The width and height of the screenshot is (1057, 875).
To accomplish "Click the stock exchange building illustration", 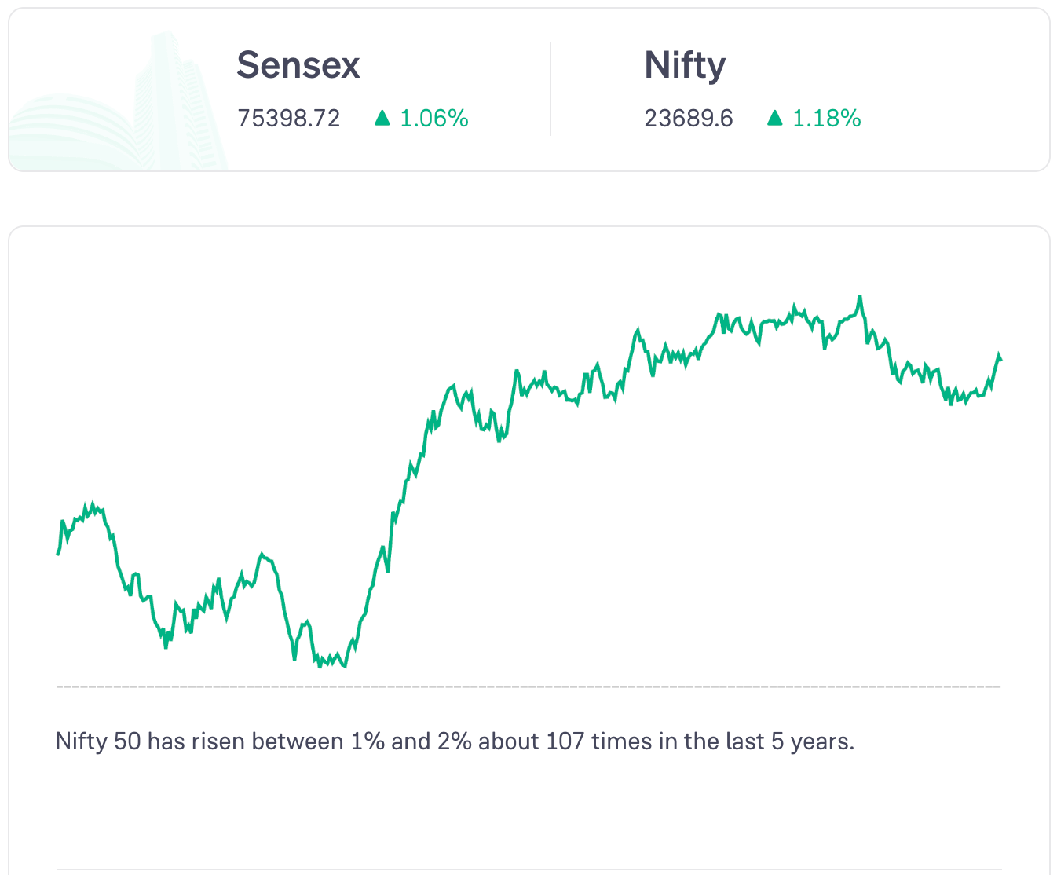I will 119,101.
